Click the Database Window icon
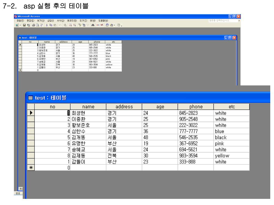274x205 pixels. [107, 25]
